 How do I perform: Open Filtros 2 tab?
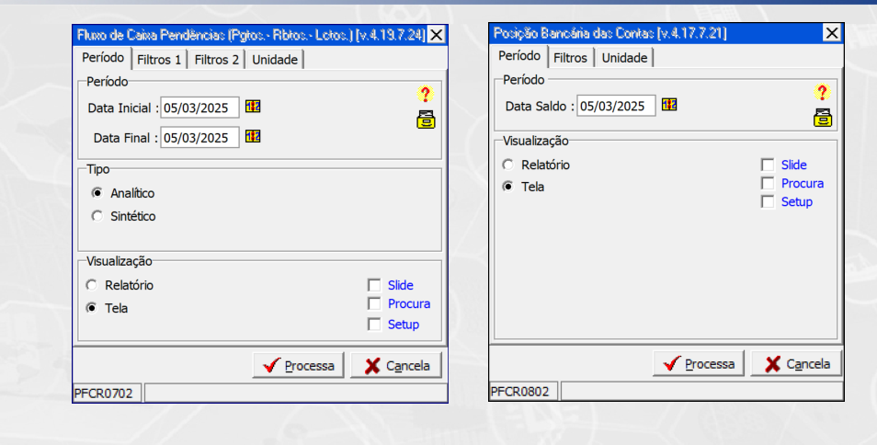point(217,60)
